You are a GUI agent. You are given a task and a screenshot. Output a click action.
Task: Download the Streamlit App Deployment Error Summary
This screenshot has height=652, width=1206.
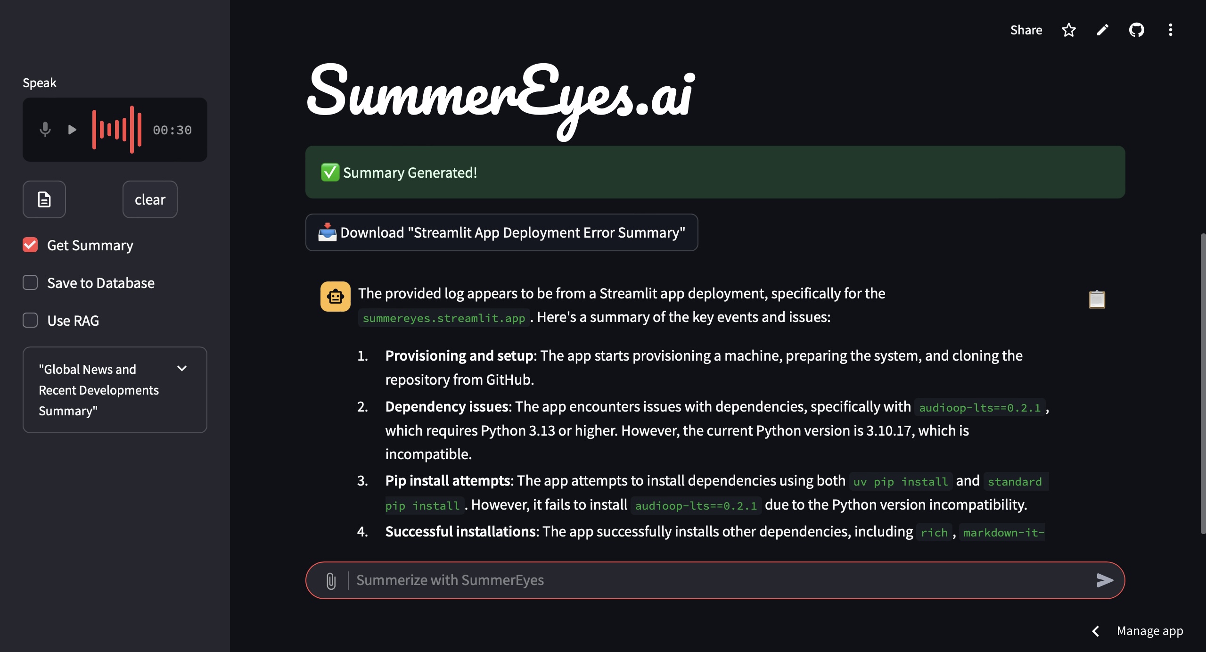pyautogui.click(x=501, y=232)
